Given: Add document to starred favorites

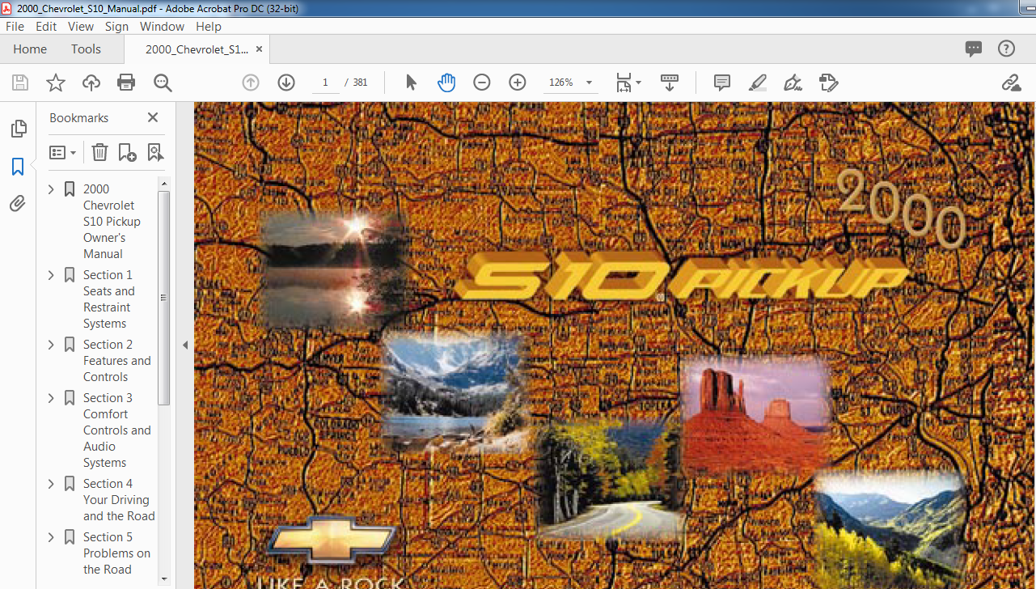Looking at the screenshot, I should (x=56, y=83).
